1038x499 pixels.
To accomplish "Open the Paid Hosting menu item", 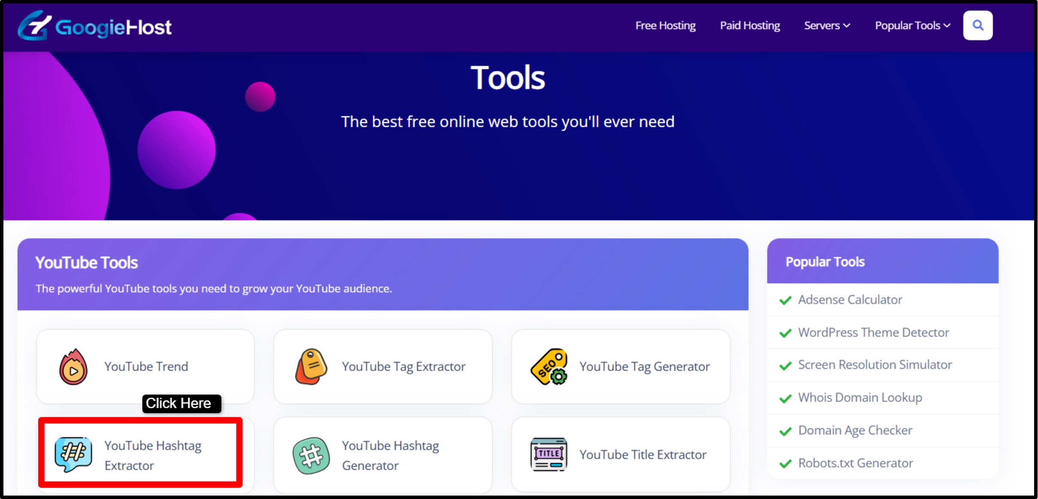I will [x=750, y=26].
